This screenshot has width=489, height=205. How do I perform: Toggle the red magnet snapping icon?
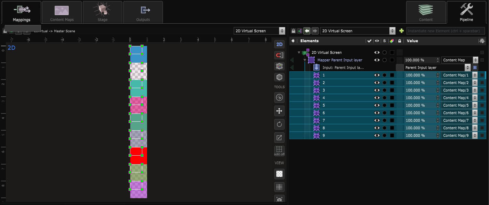[279, 55]
